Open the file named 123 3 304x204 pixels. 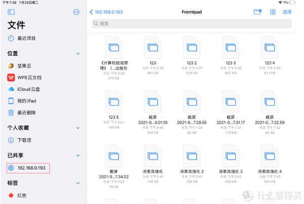231,56
